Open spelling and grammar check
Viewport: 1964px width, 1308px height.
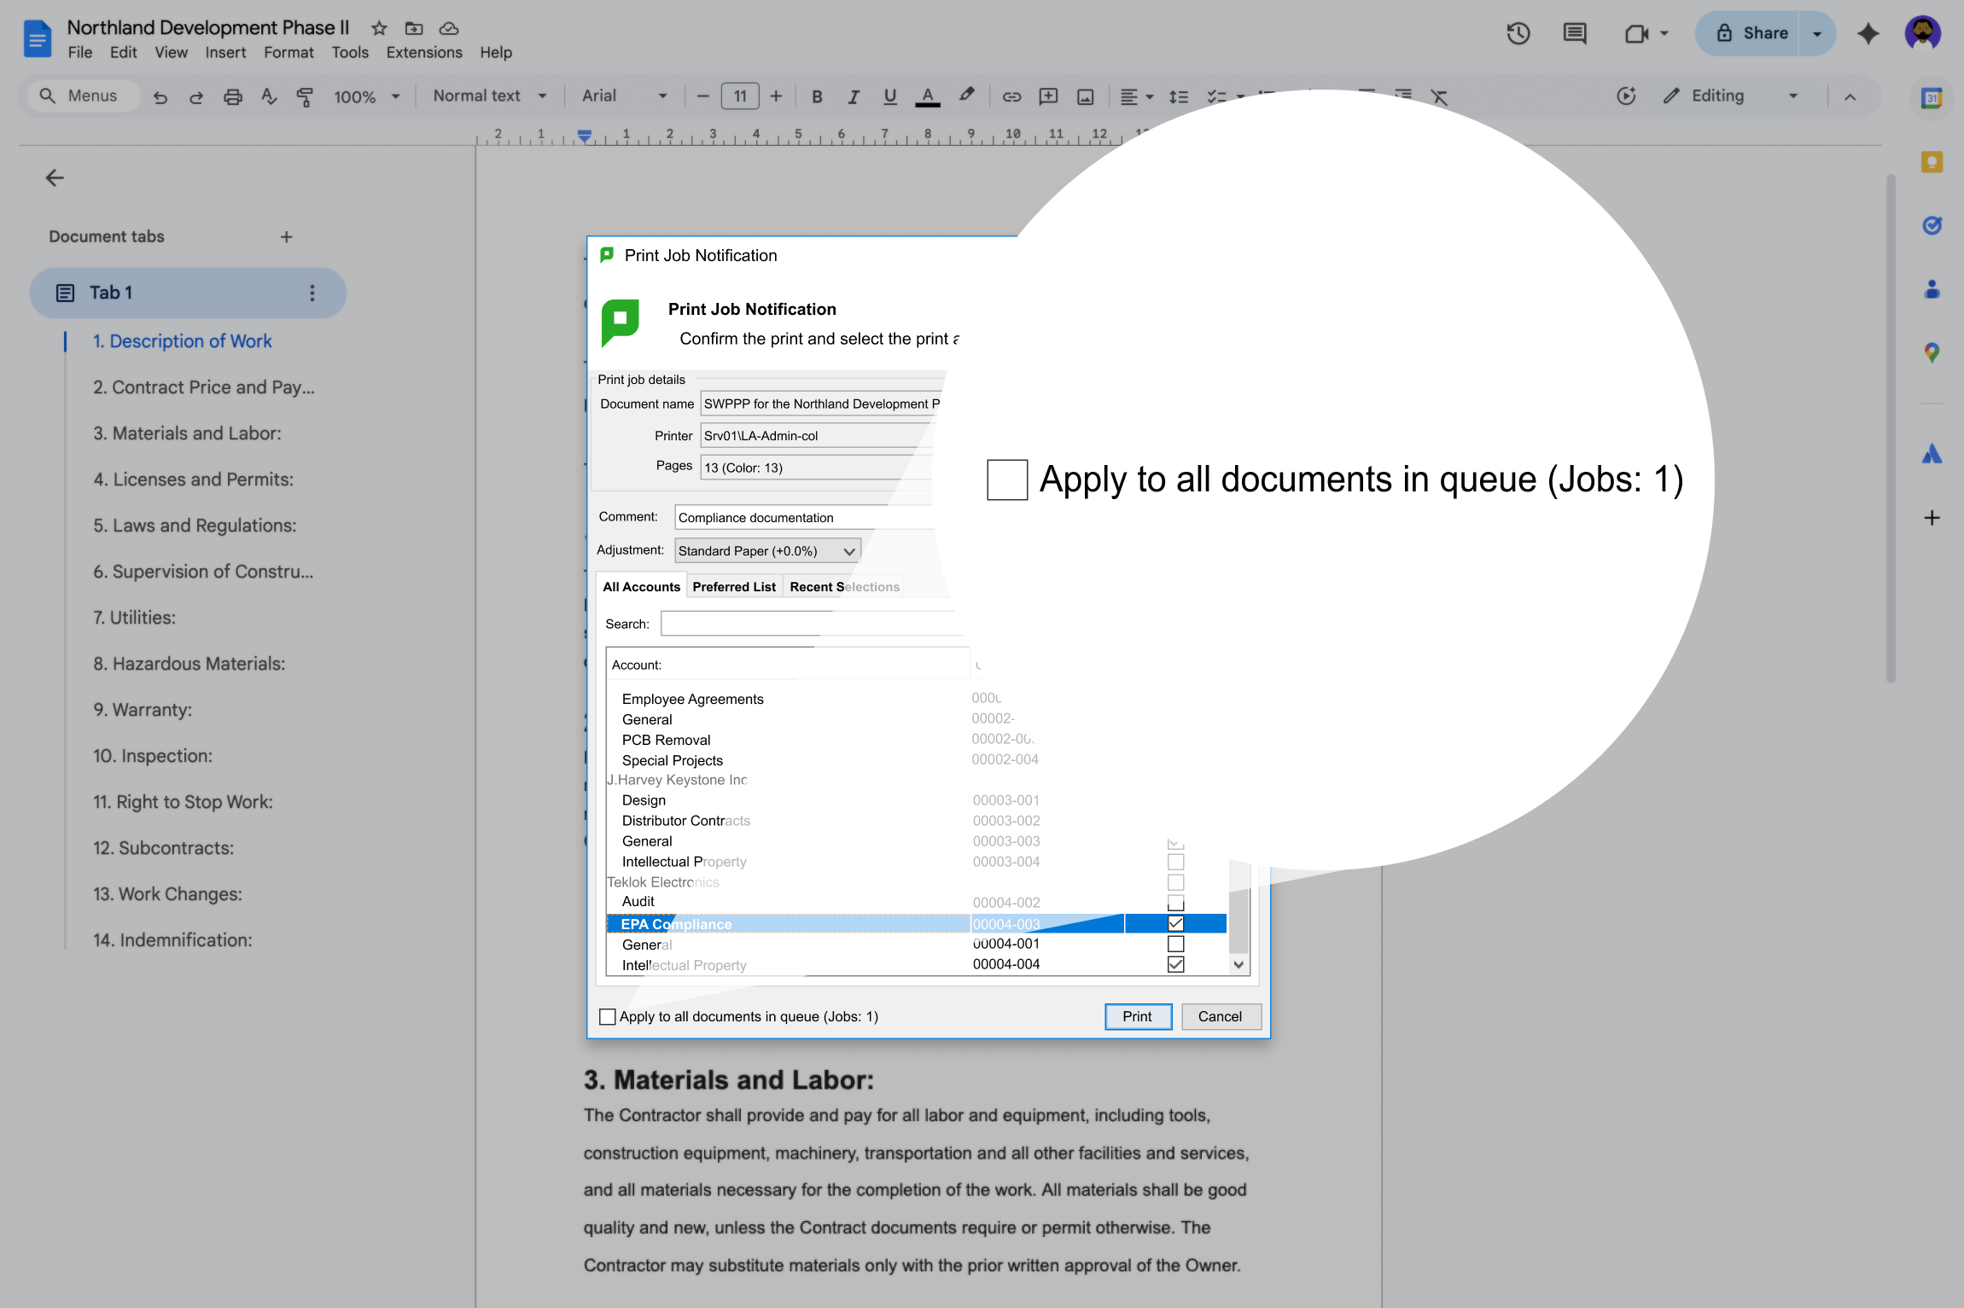click(x=269, y=96)
